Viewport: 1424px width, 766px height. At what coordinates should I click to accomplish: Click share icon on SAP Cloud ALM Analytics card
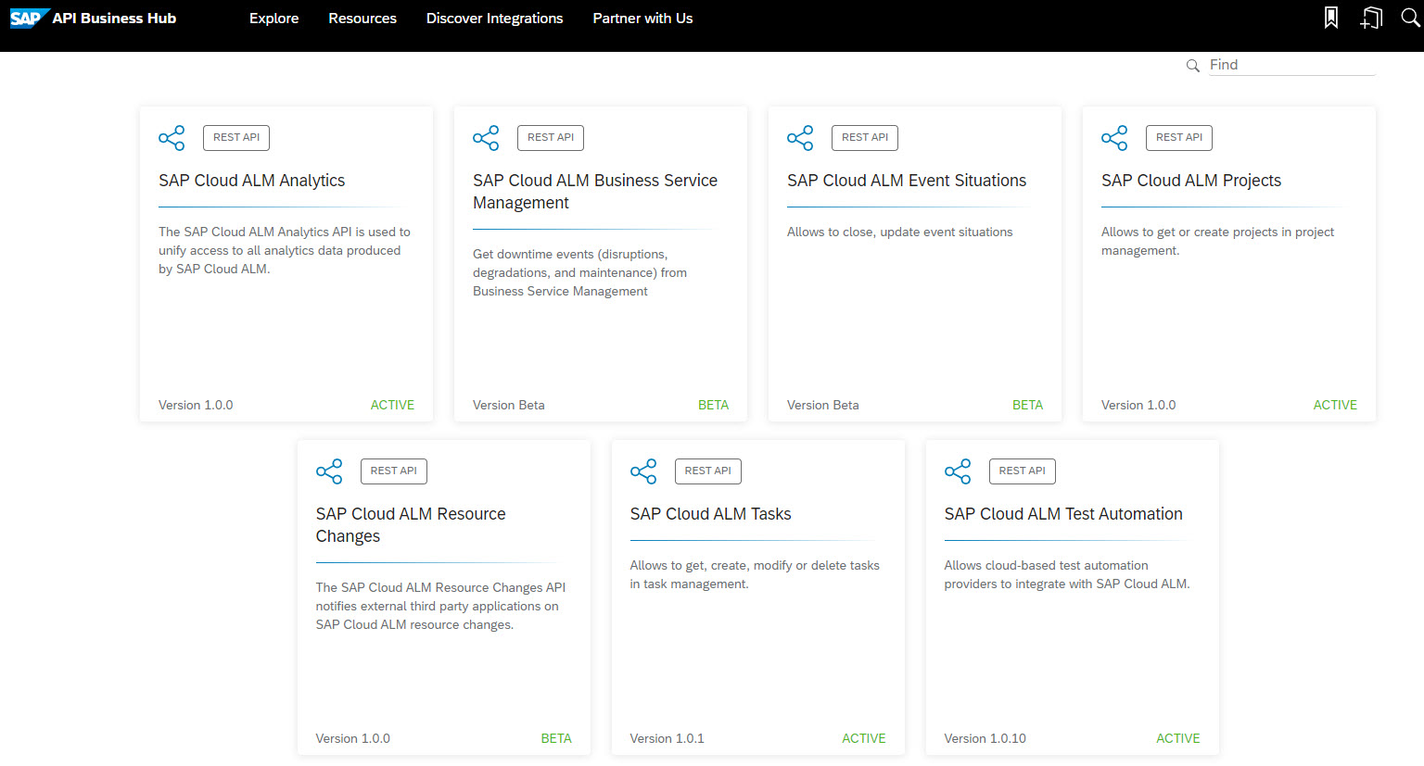172,138
